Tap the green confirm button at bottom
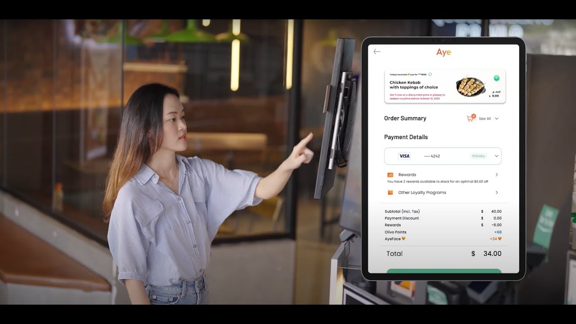Screen dimensions: 576x324 pyautogui.click(x=444, y=271)
